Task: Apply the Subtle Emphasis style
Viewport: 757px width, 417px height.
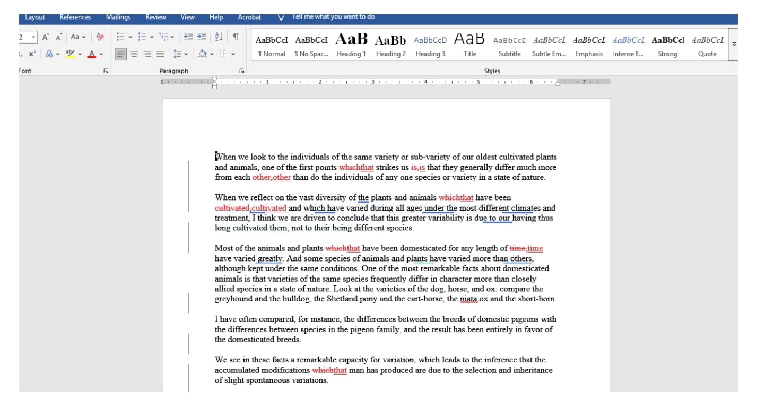Action: point(549,45)
